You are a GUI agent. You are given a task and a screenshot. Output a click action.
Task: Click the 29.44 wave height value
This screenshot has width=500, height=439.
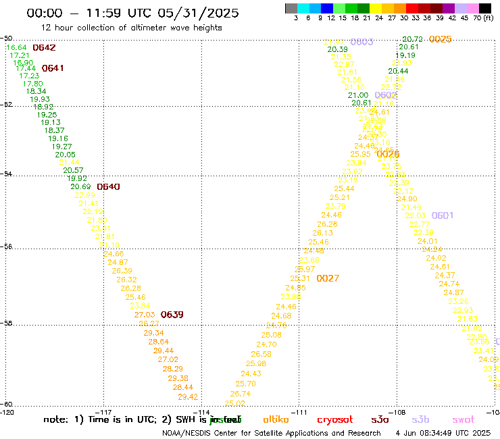pyautogui.click(x=164, y=351)
